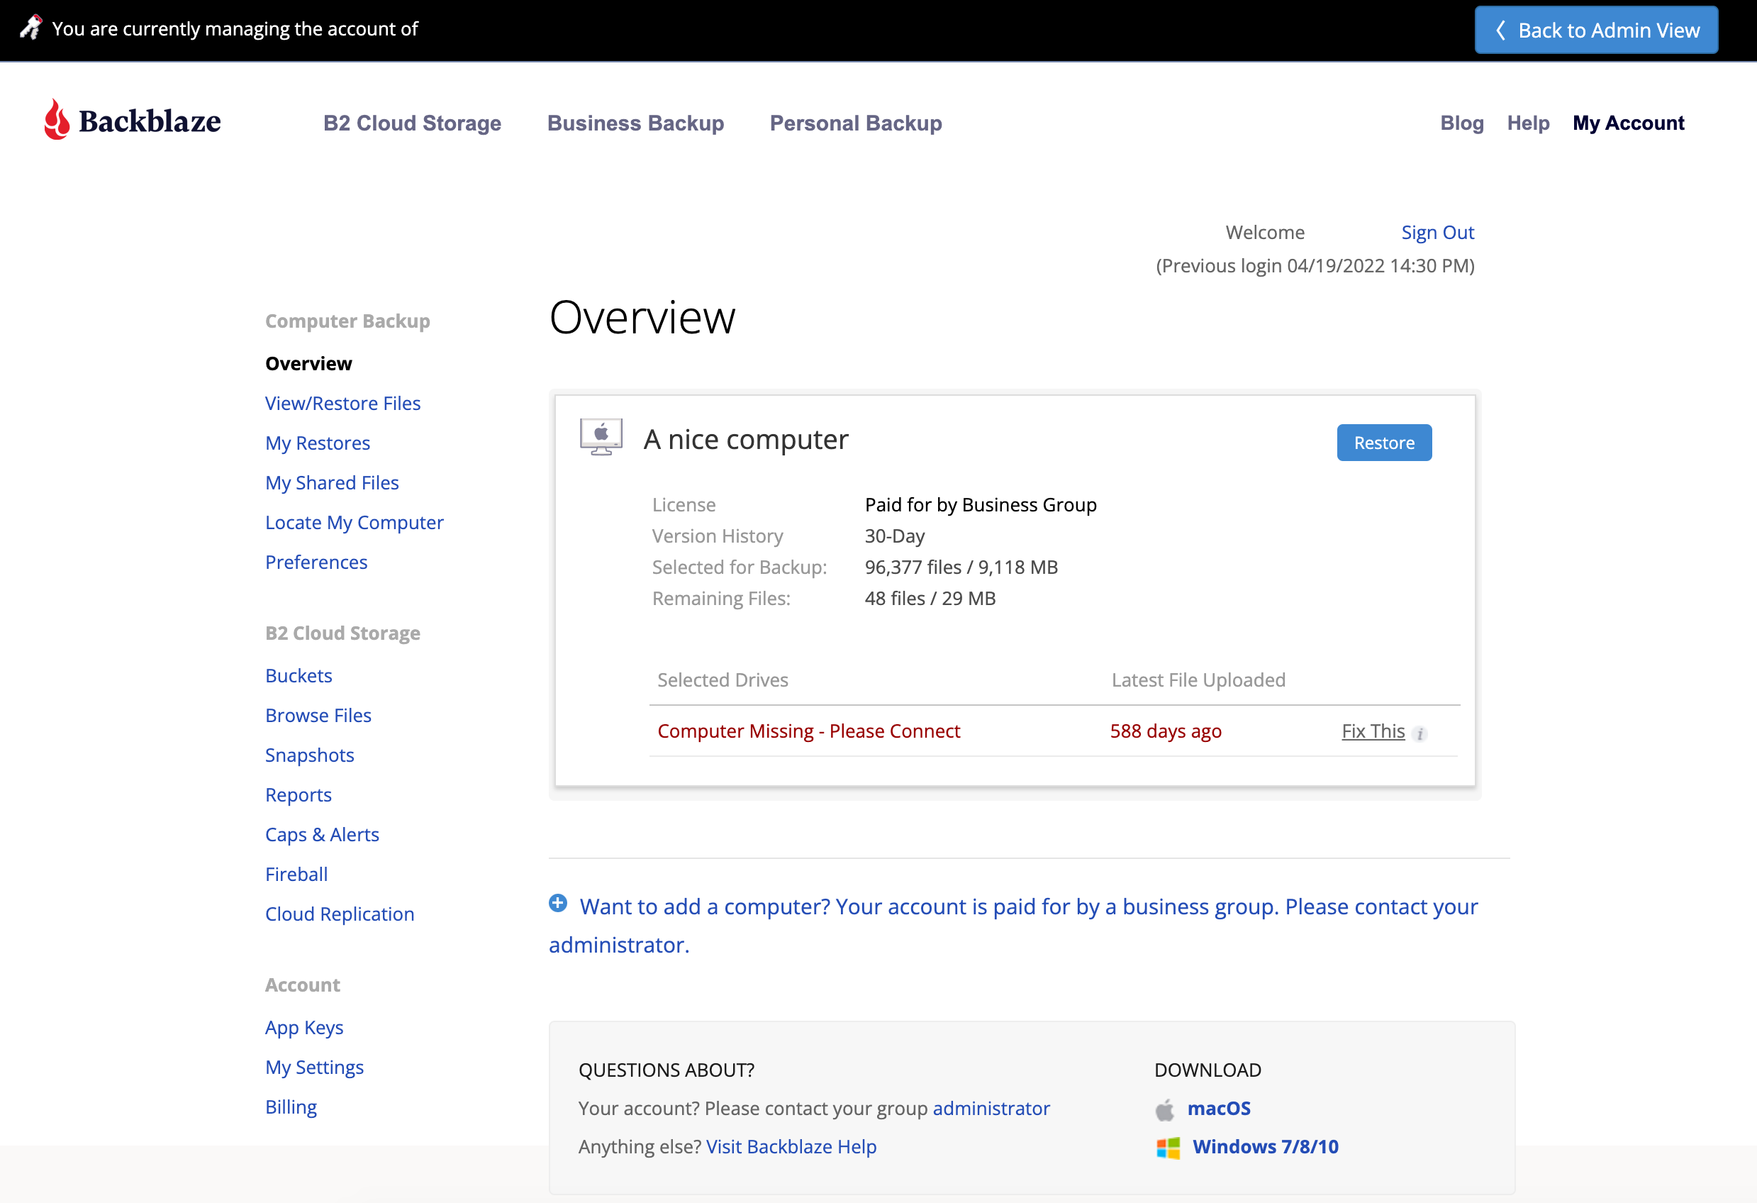Screen dimensions: 1757x1203
Task: Click the 30-Day version history value
Action: 894,536
